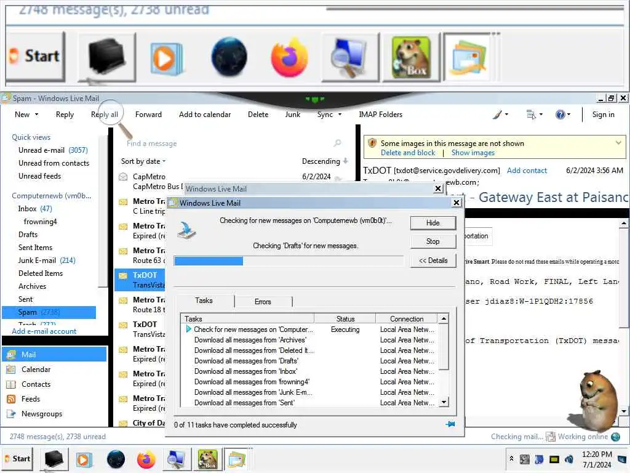Collapse the Quick views section
This screenshot has height=473, width=630.
click(x=31, y=137)
